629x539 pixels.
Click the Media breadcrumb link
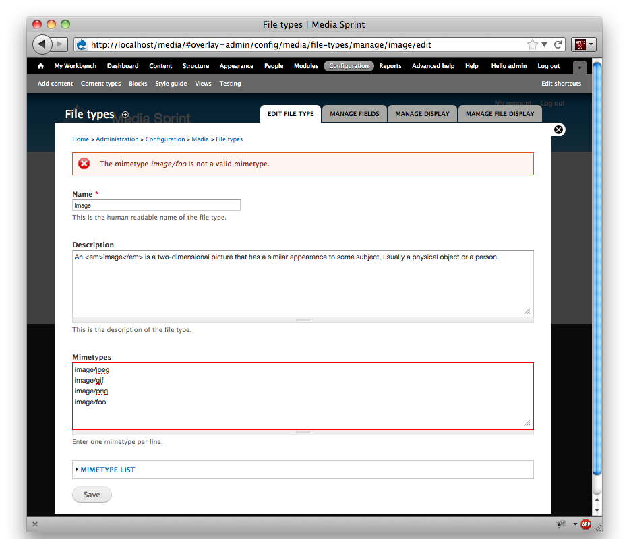(200, 139)
